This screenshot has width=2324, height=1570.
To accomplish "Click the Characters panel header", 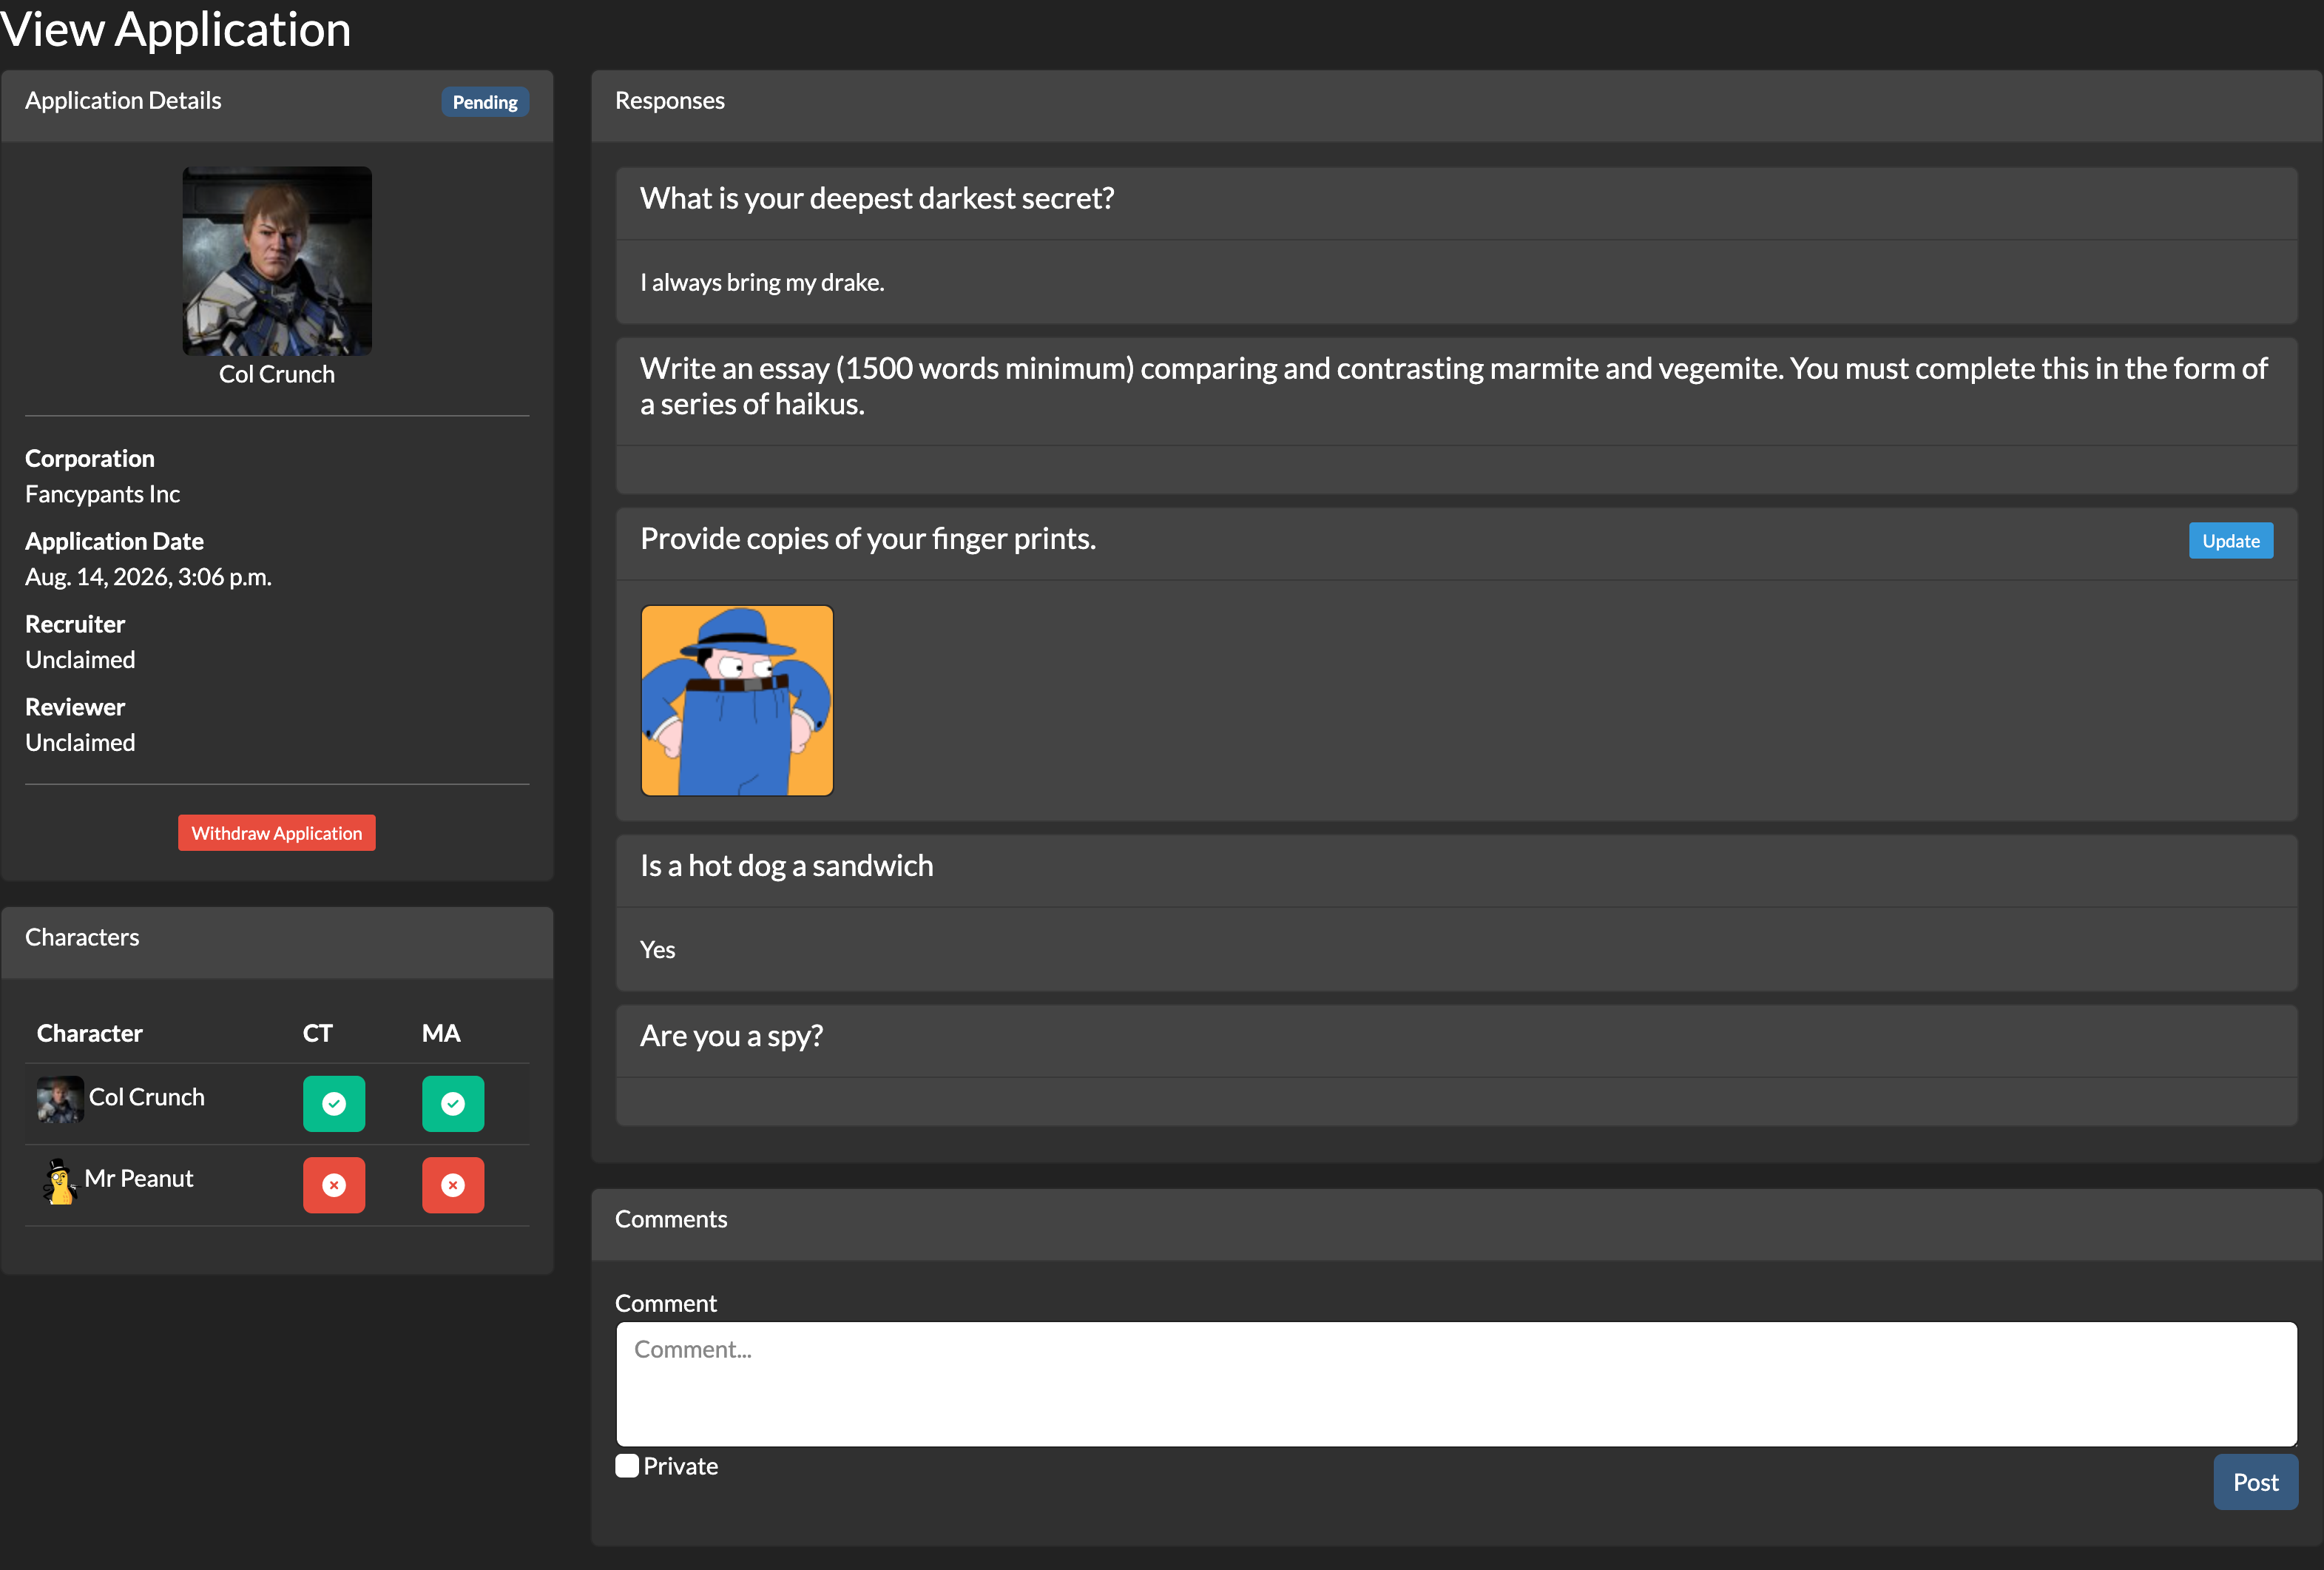I will (x=277, y=943).
